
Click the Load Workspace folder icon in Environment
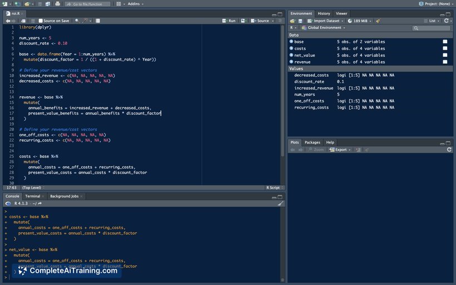pyautogui.click(x=293, y=21)
